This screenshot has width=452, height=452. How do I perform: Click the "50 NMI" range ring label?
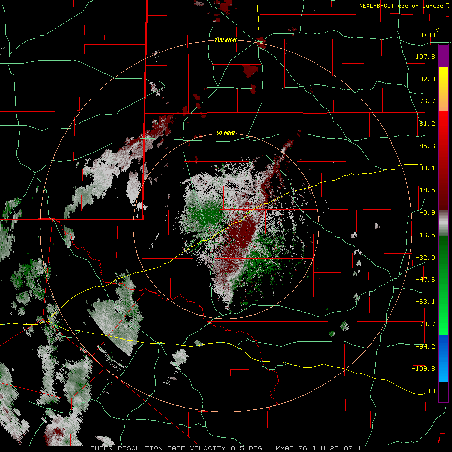coord(225,133)
